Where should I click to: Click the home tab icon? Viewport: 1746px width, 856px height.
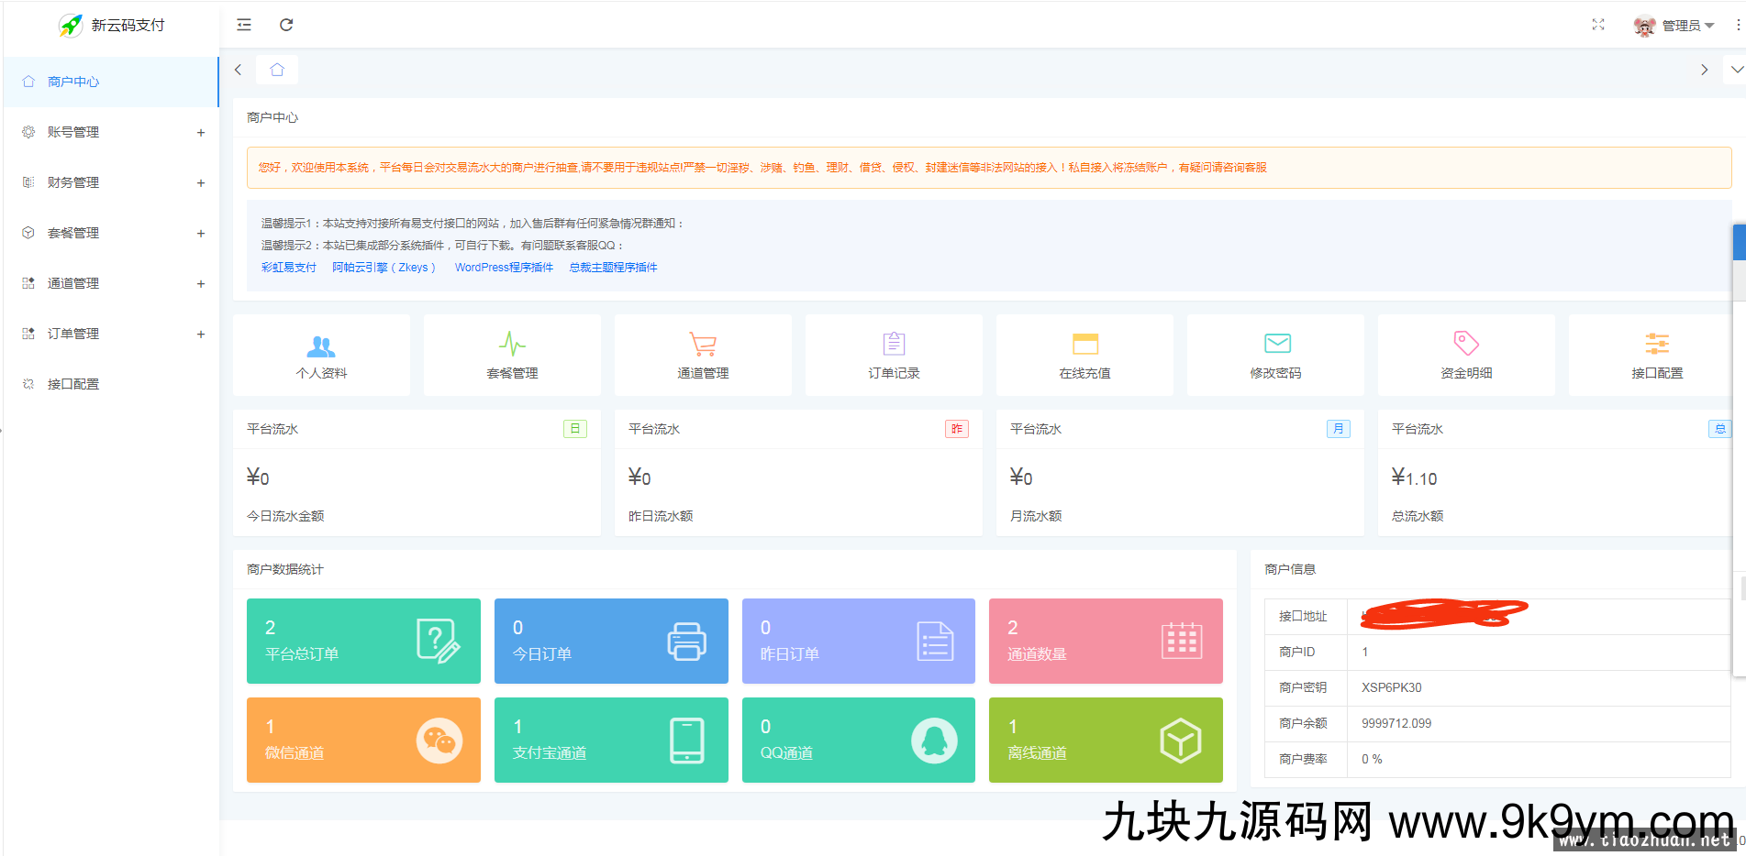(x=276, y=69)
